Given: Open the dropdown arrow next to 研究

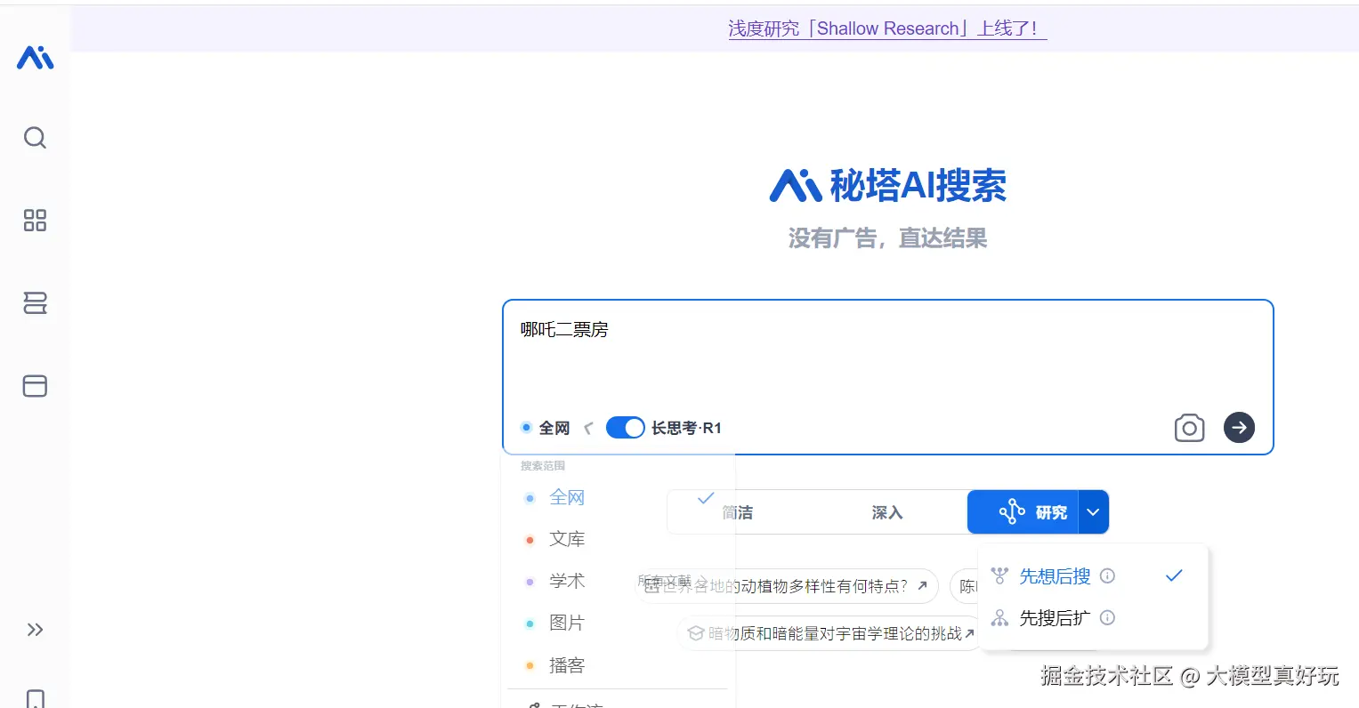Looking at the screenshot, I should (x=1094, y=512).
